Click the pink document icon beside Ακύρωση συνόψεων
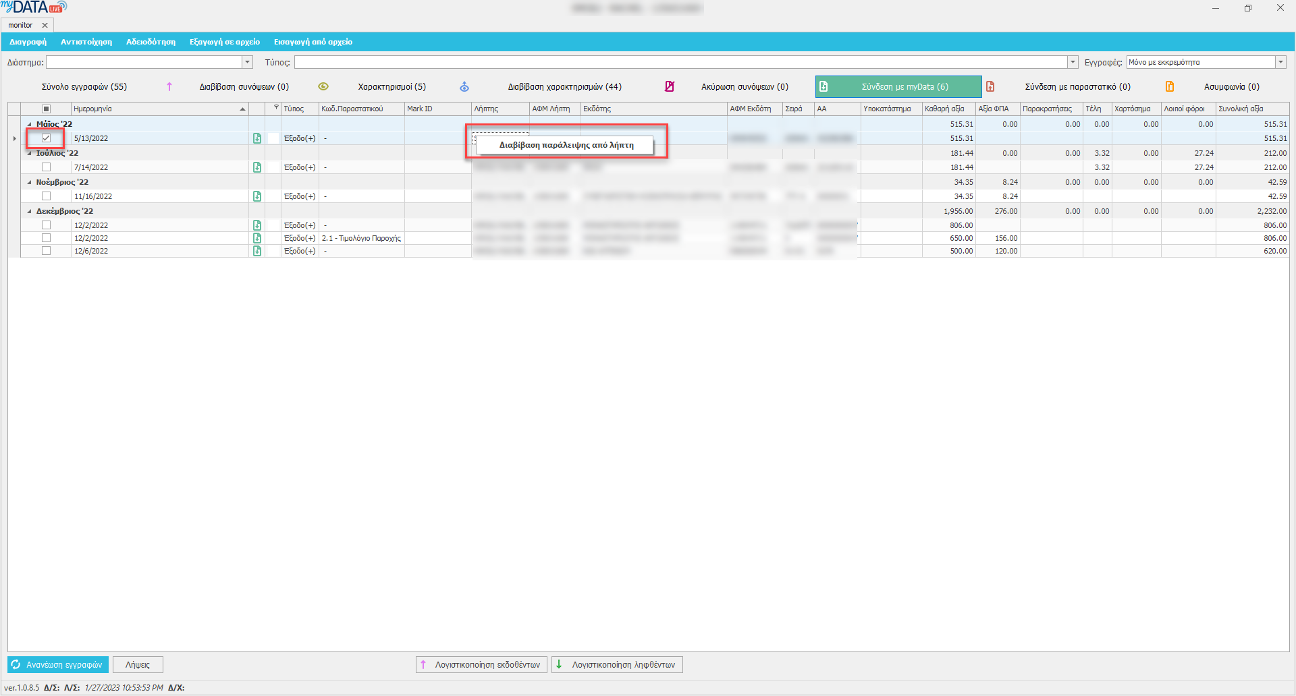Image resolution: width=1296 pixels, height=696 pixels. click(670, 86)
